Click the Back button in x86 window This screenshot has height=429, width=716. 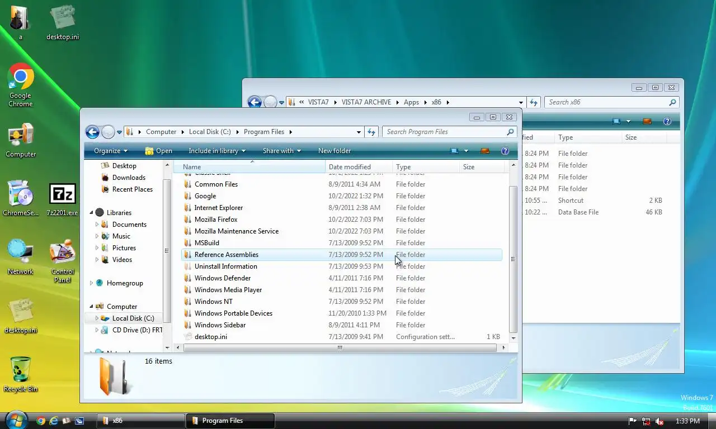pos(255,102)
